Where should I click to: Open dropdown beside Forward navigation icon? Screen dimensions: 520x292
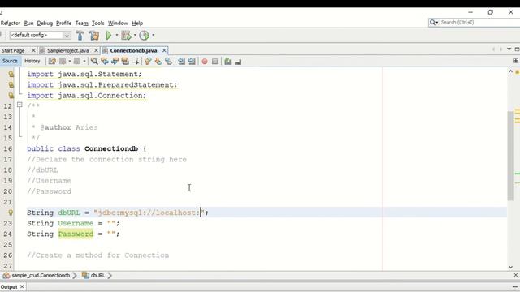[x=84, y=62]
